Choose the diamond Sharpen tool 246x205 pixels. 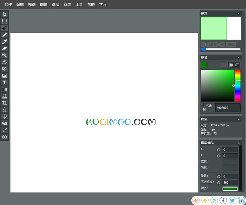[4, 117]
